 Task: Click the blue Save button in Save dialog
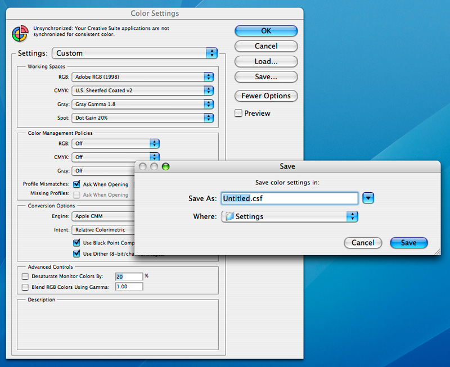click(409, 243)
